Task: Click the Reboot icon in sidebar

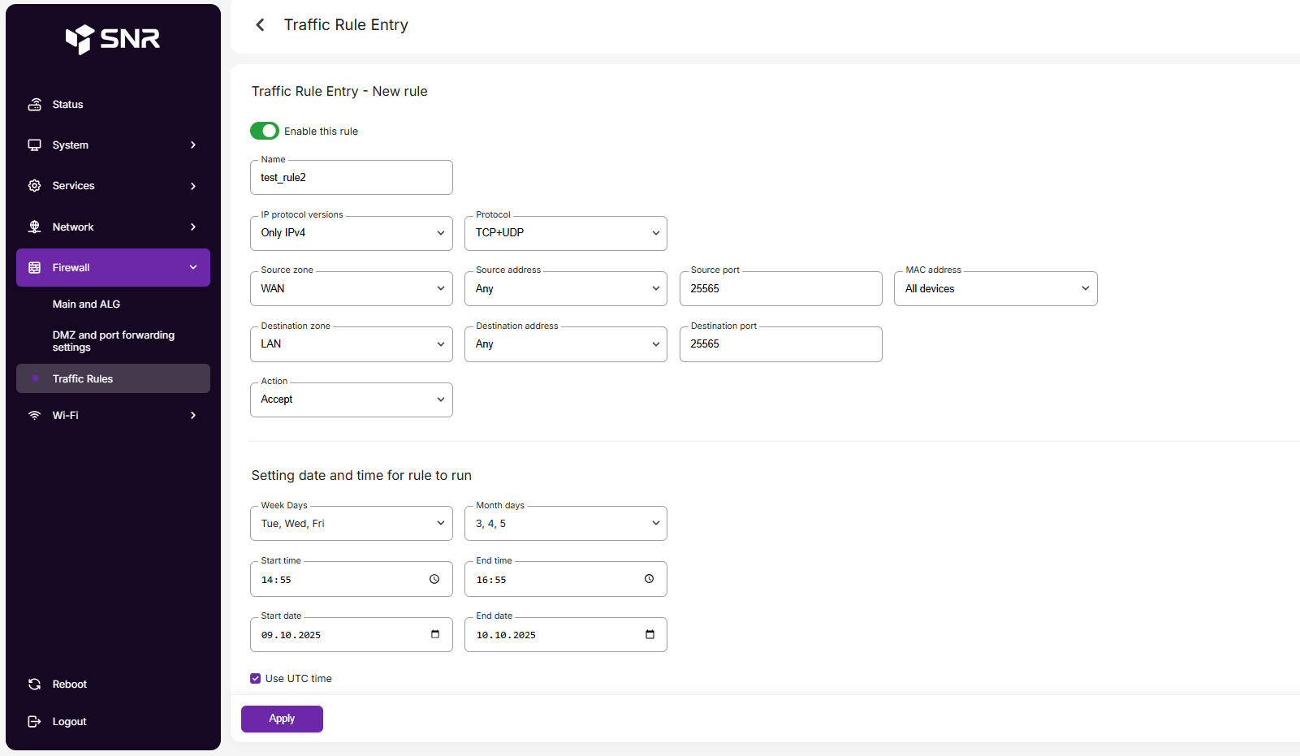Action: (34, 685)
